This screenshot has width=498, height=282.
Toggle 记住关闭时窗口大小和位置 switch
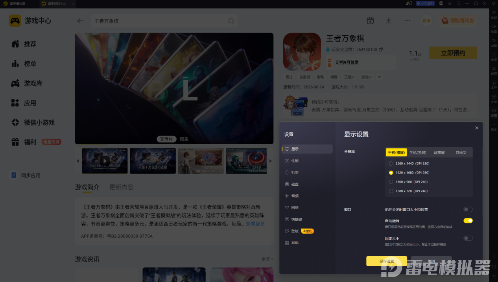(x=468, y=209)
